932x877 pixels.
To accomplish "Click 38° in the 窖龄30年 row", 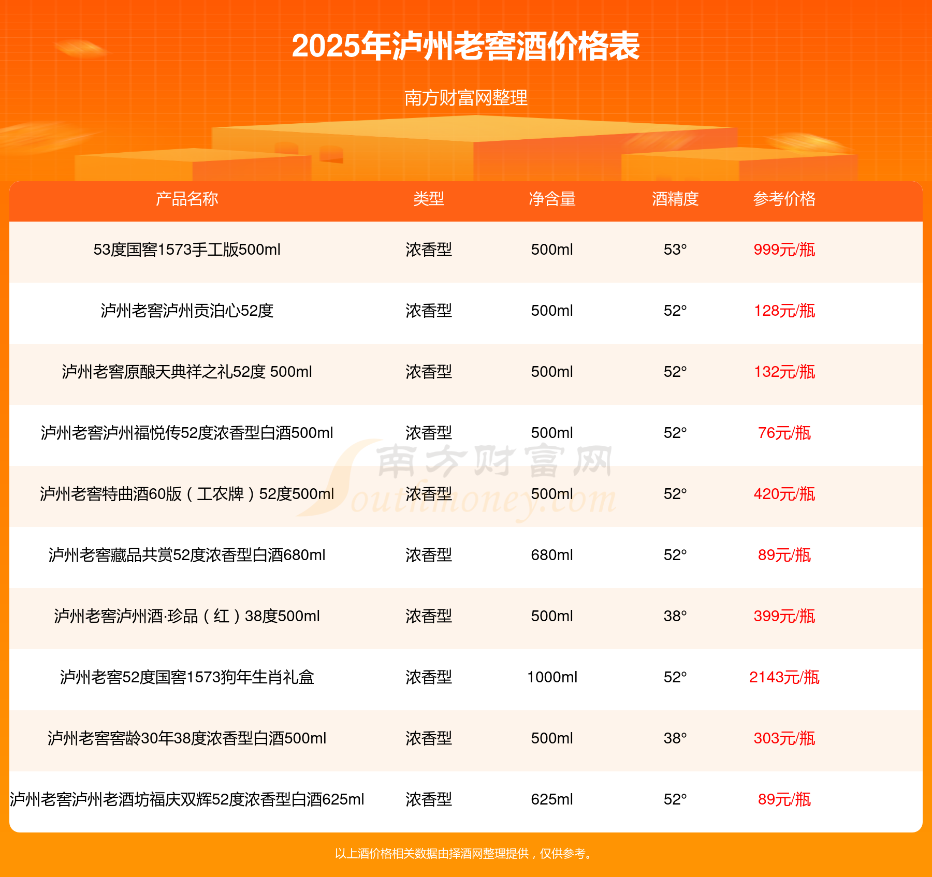I will tap(675, 738).
